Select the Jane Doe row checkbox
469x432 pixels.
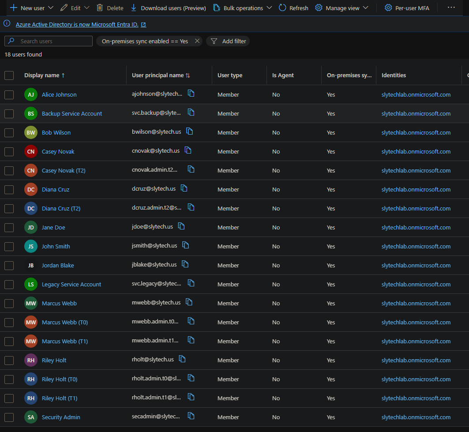coord(9,228)
